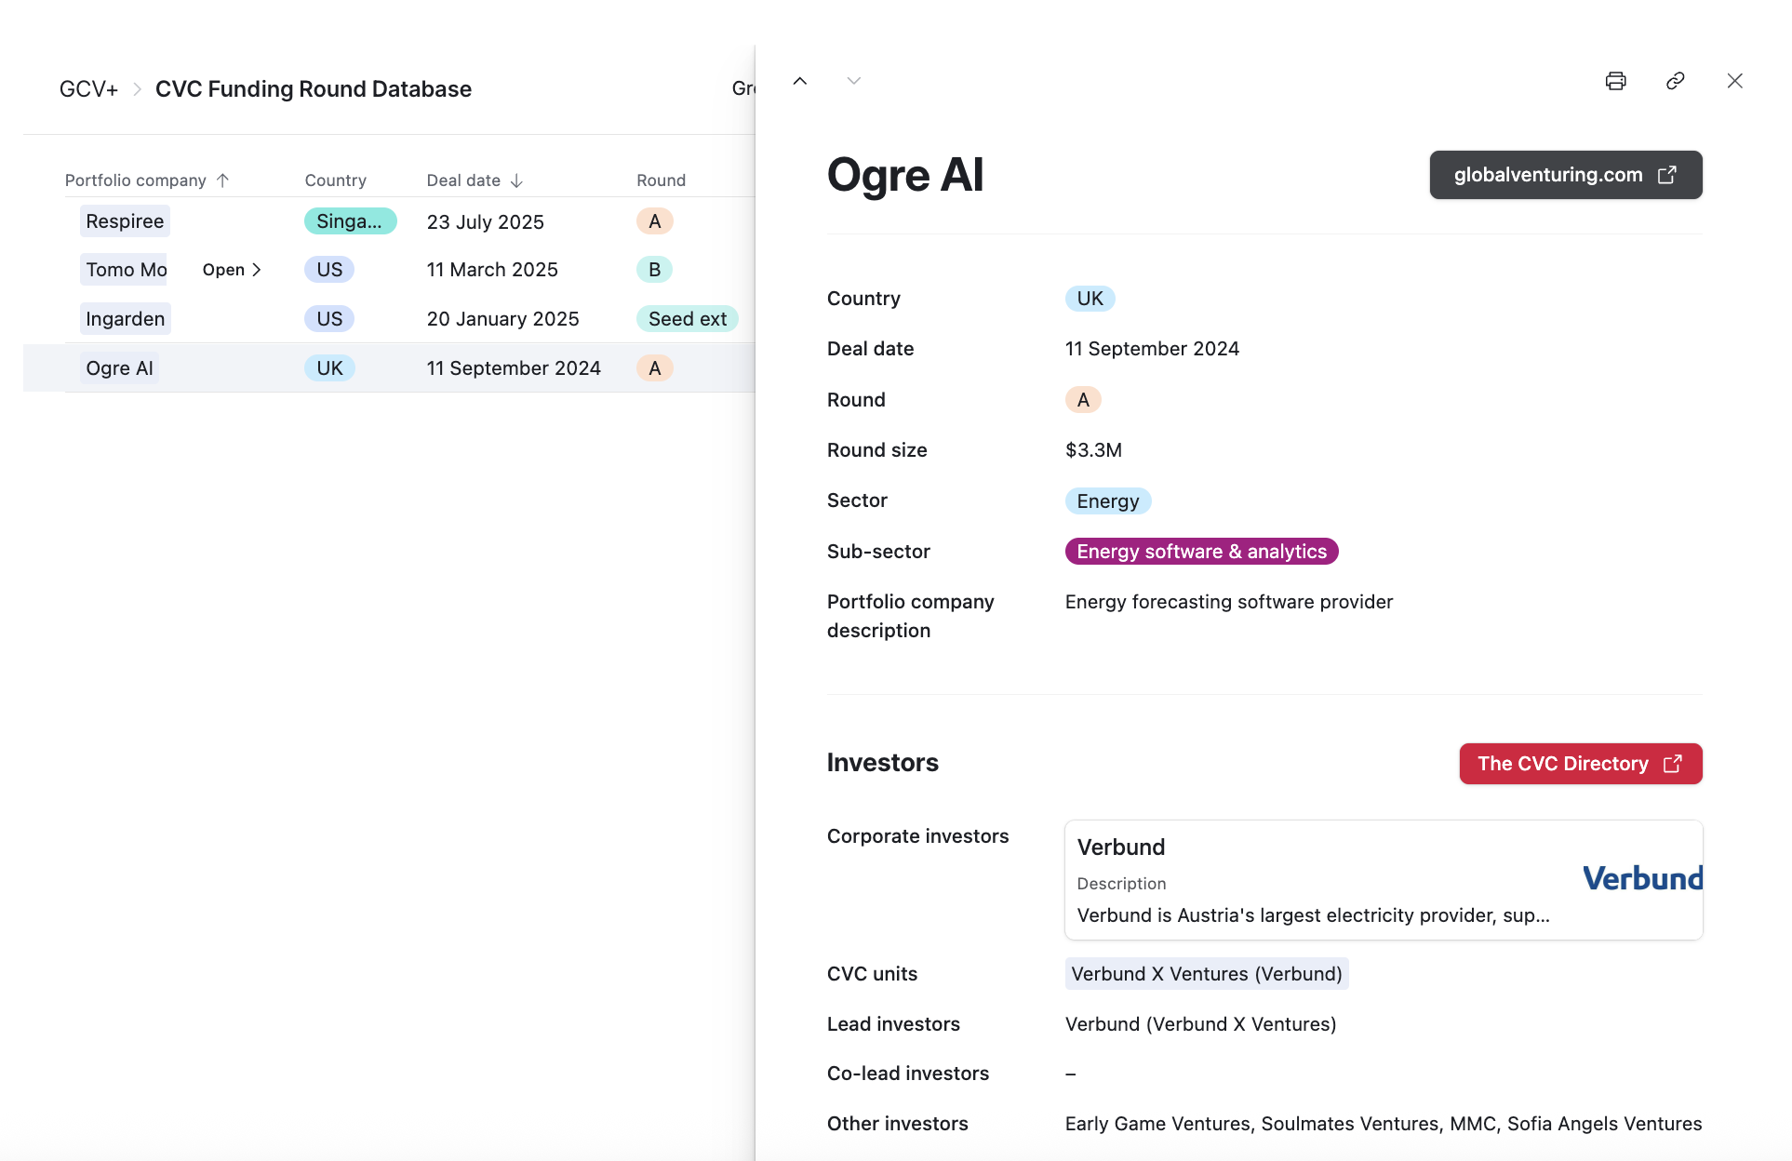Open the Tomo Mo record
1792x1161 pixels.
pos(232,270)
